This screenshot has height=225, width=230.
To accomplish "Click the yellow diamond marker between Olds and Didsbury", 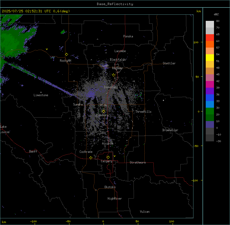I will click(x=104, y=111).
